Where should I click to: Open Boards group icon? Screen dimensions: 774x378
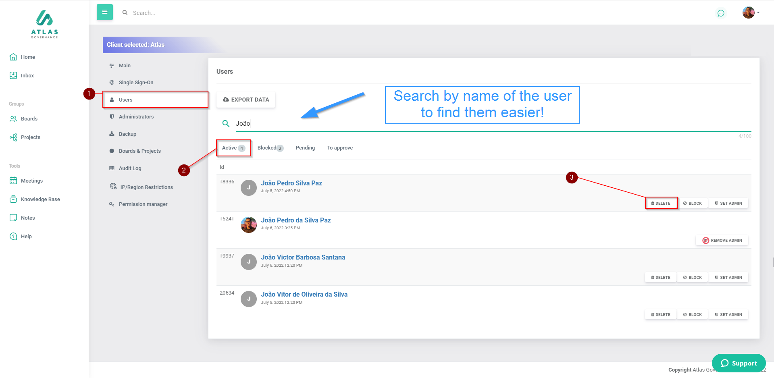(13, 119)
